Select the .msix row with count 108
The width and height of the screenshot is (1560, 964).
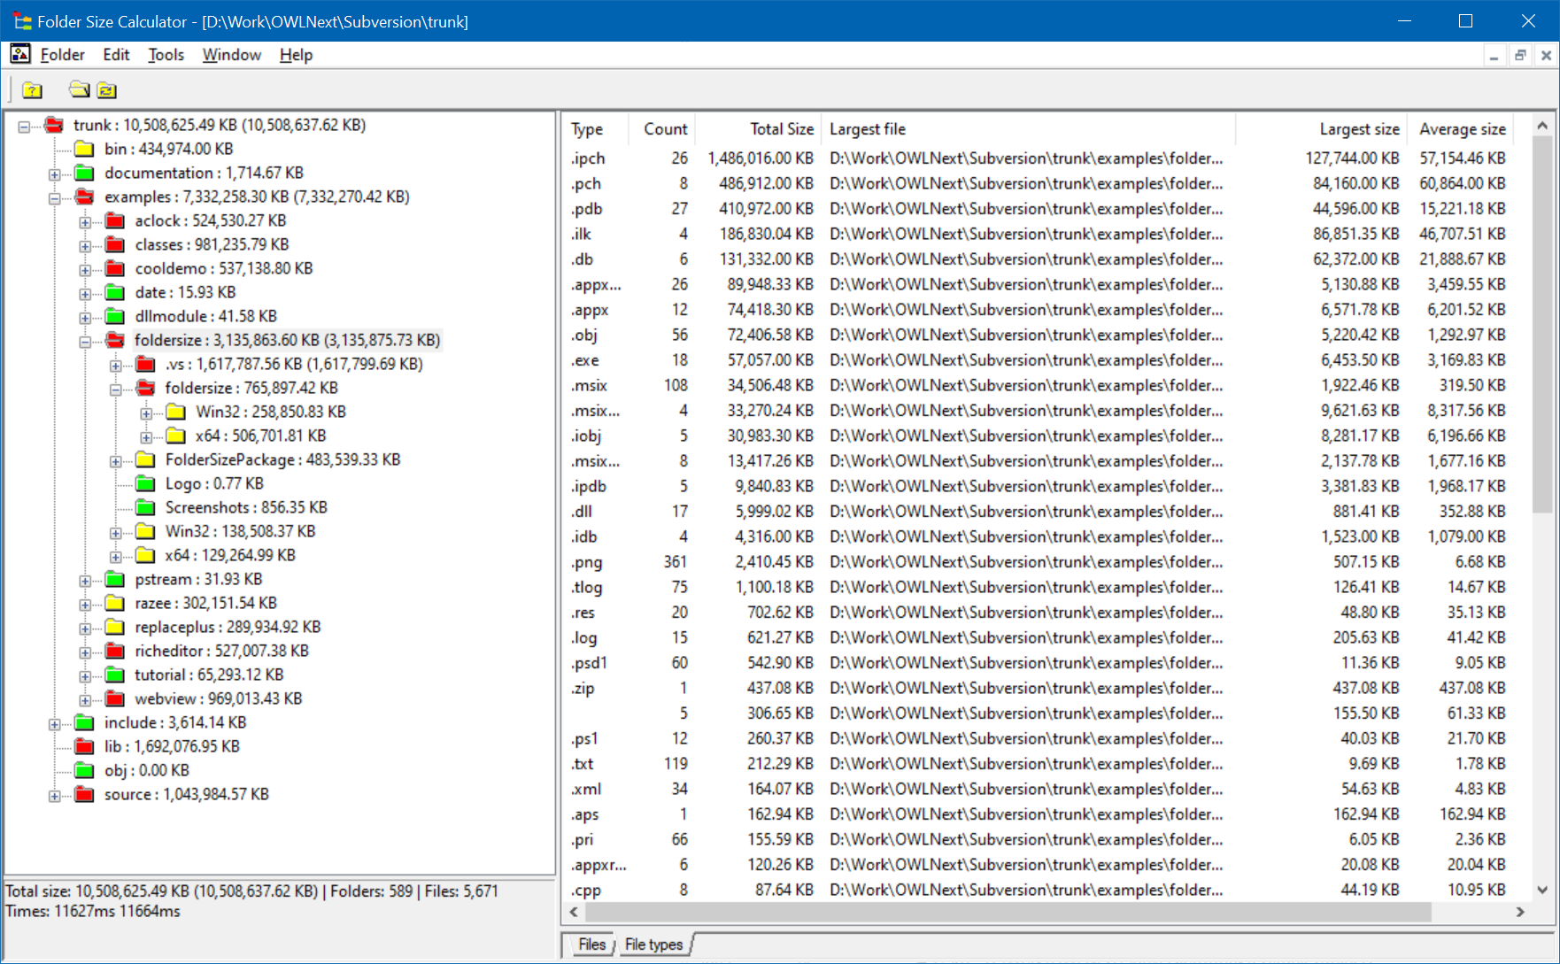point(1039,385)
